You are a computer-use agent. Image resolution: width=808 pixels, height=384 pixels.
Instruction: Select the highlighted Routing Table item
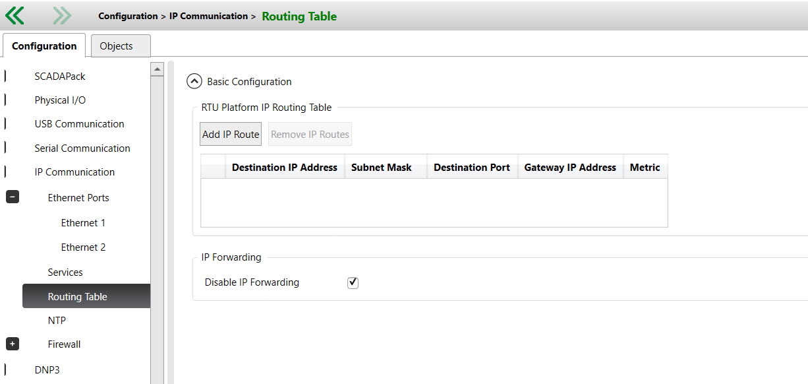click(86, 296)
